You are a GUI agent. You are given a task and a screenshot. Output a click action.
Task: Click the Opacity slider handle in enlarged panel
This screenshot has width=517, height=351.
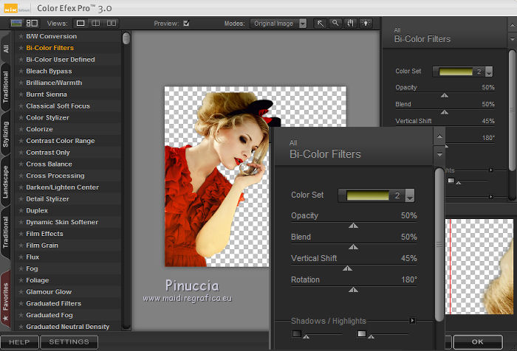[x=353, y=226]
